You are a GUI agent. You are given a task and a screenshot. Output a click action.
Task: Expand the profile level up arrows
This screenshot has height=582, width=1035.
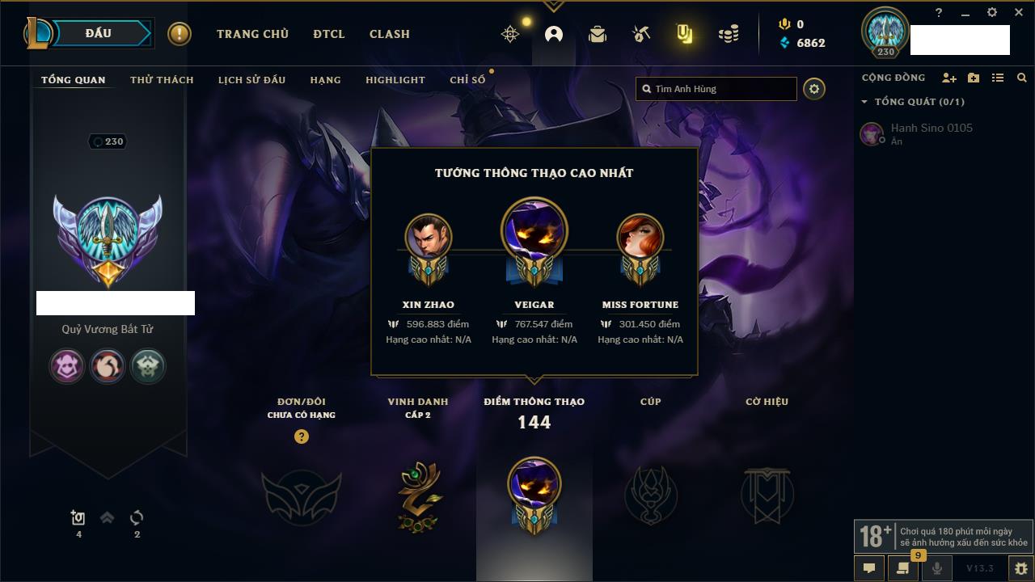click(107, 518)
